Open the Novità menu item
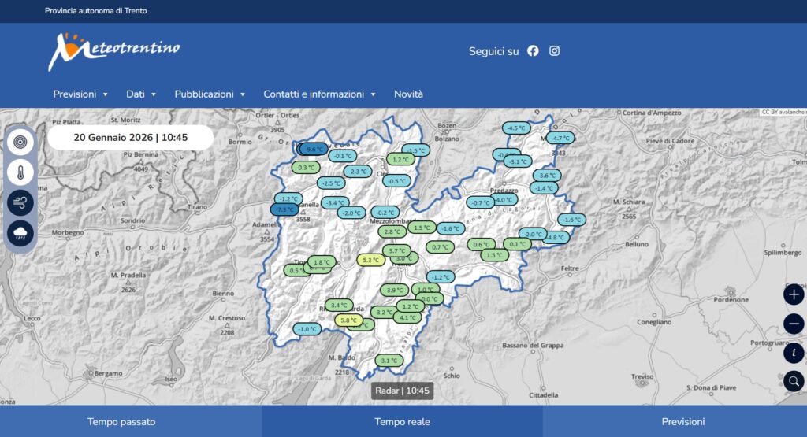The width and height of the screenshot is (807, 437). coord(409,94)
